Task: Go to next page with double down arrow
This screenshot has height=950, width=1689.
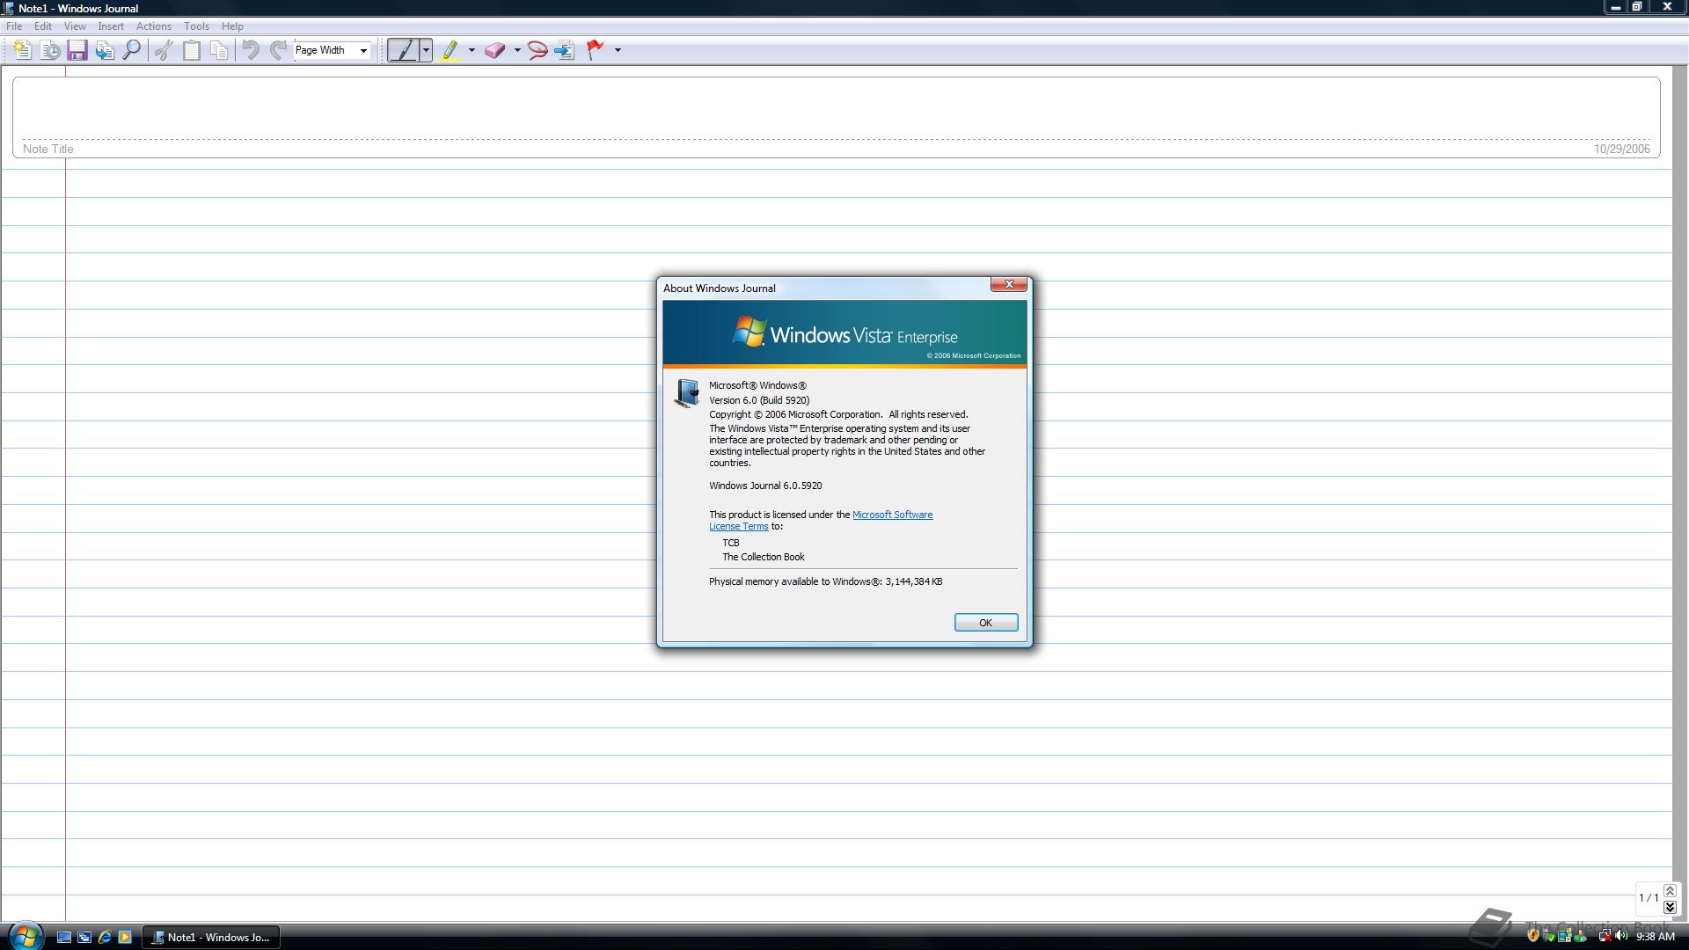Action: [1670, 907]
